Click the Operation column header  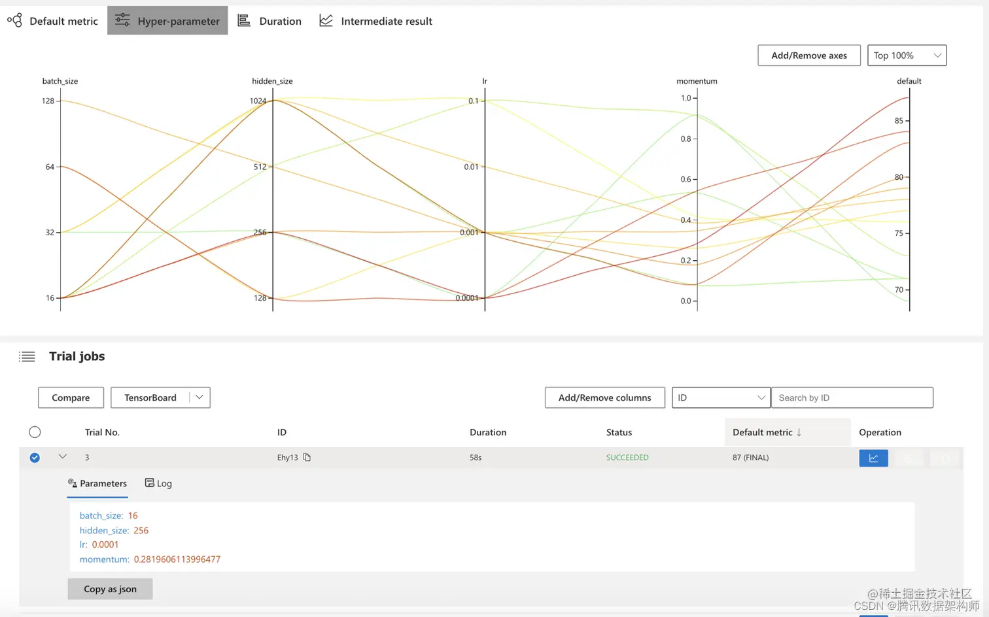tap(880, 432)
